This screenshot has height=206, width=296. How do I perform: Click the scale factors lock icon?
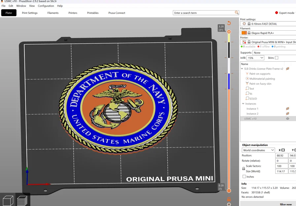tap(244, 168)
